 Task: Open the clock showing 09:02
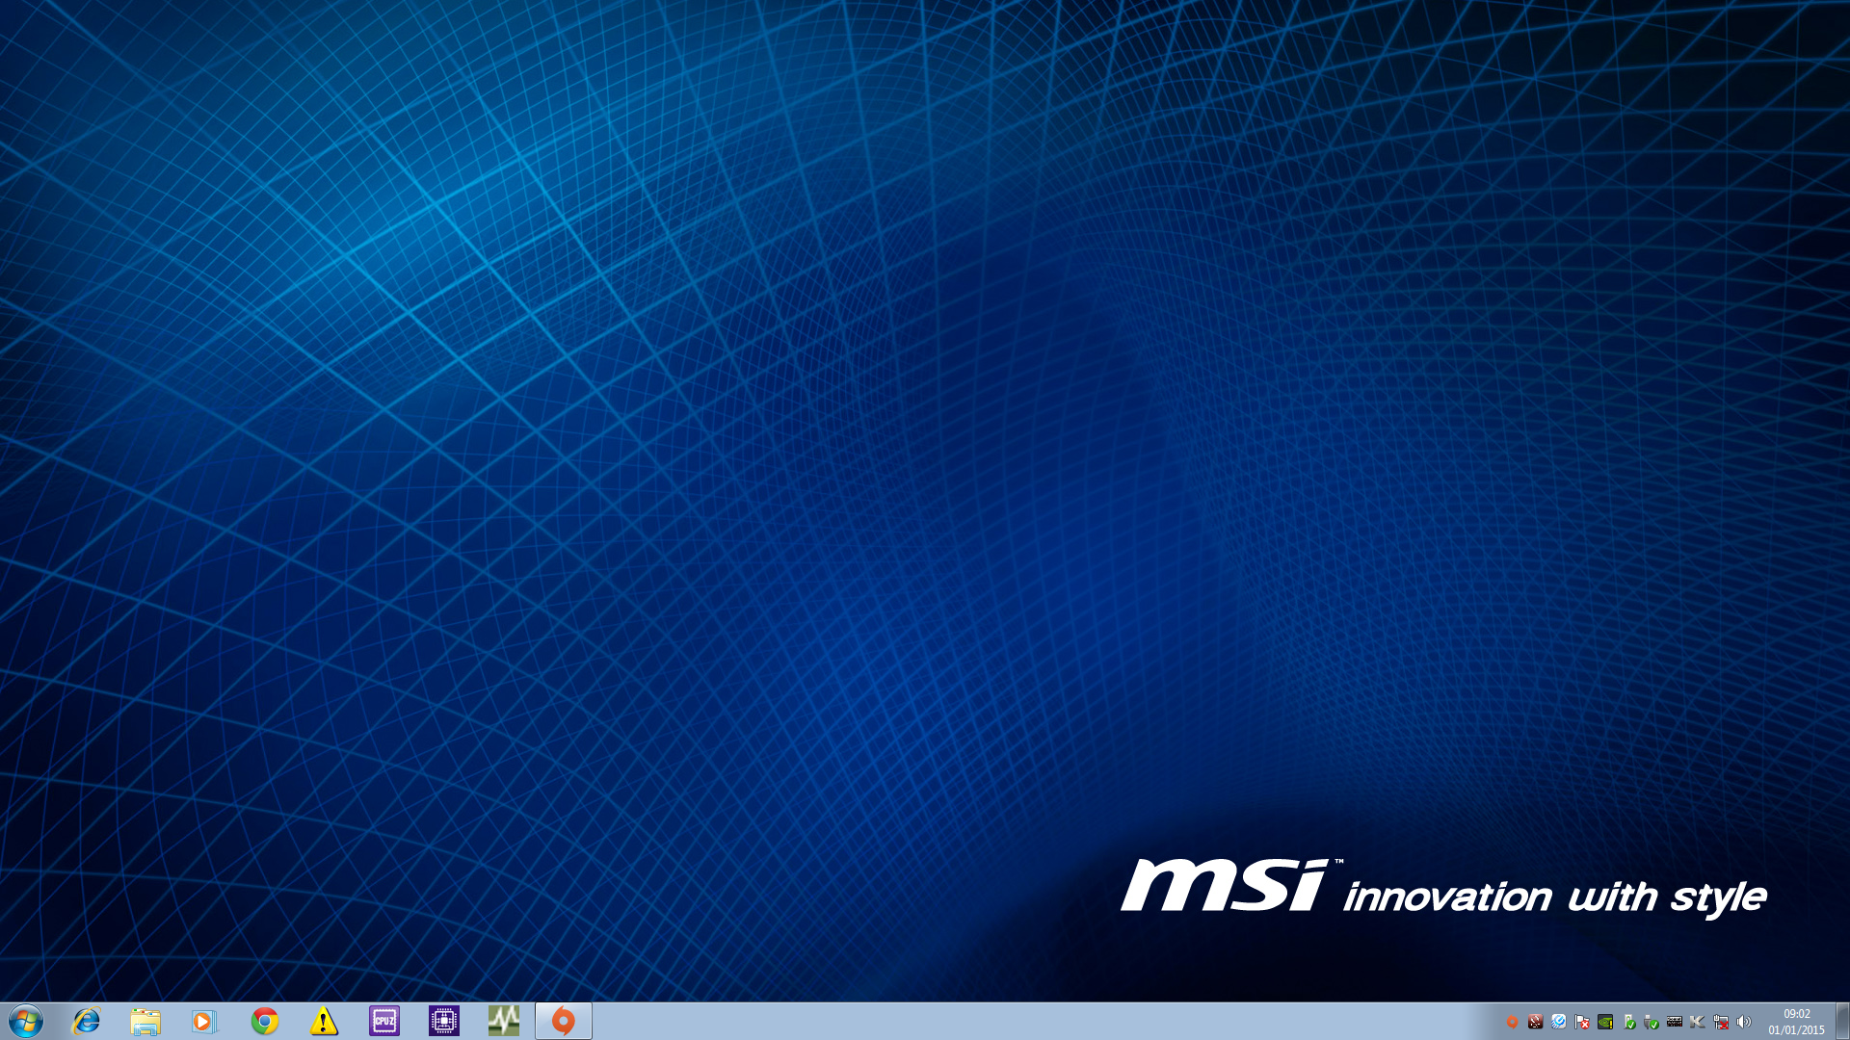(1796, 1022)
